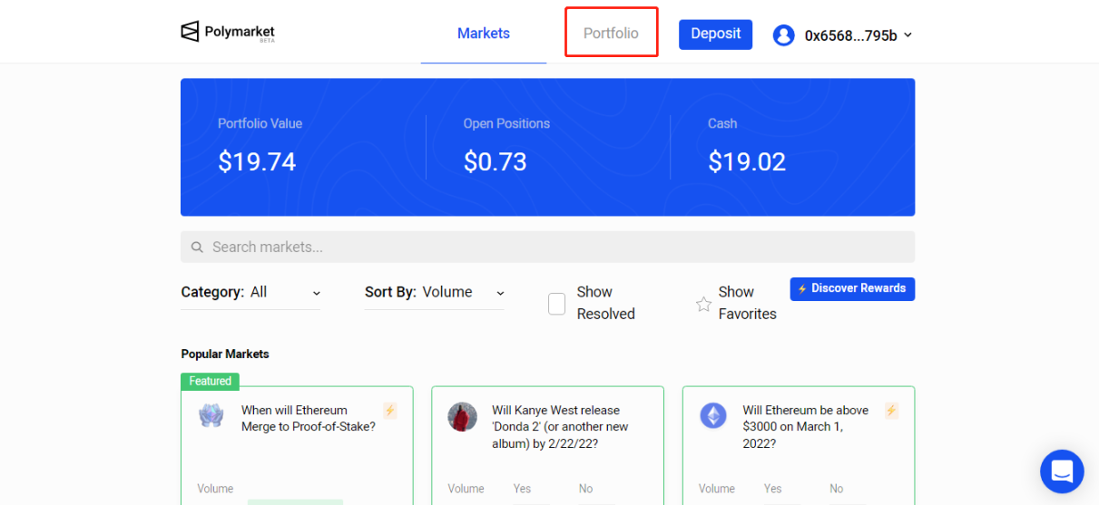Click lightning badge on Ethereum Merge card
This screenshot has height=505, width=1099.
(x=389, y=411)
